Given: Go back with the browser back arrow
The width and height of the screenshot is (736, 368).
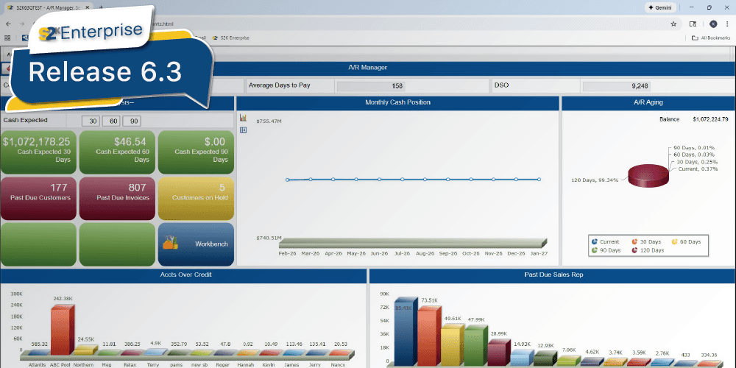Looking at the screenshot, I should point(8,24).
